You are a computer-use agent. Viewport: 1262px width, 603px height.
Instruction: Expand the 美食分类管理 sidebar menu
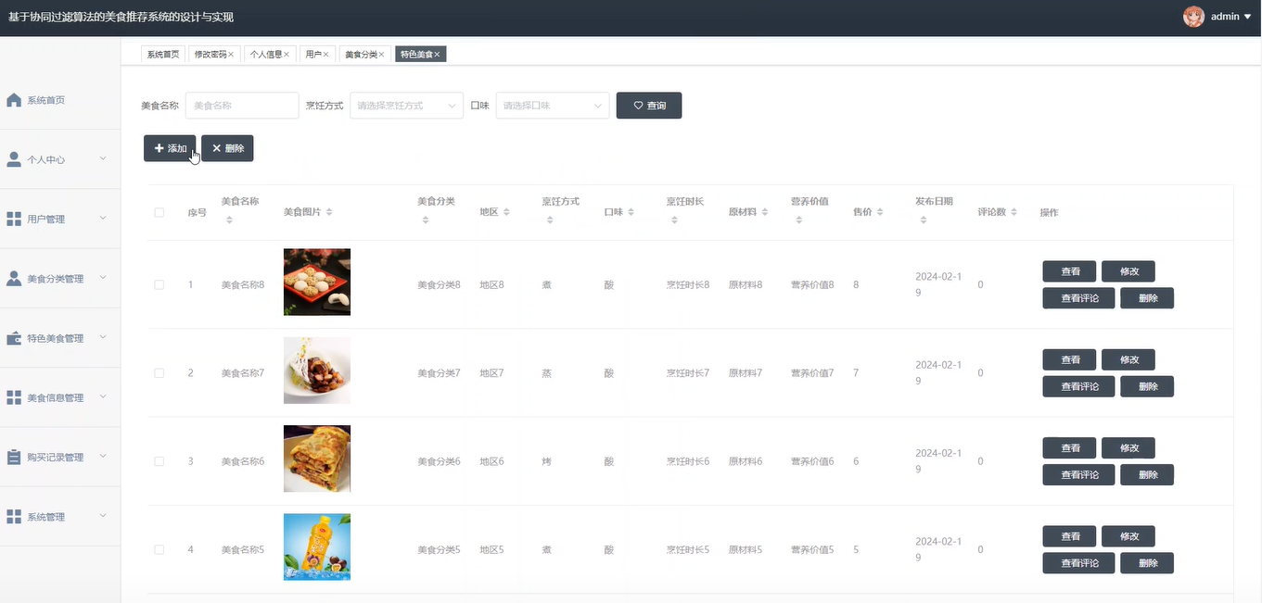(103, 278)
